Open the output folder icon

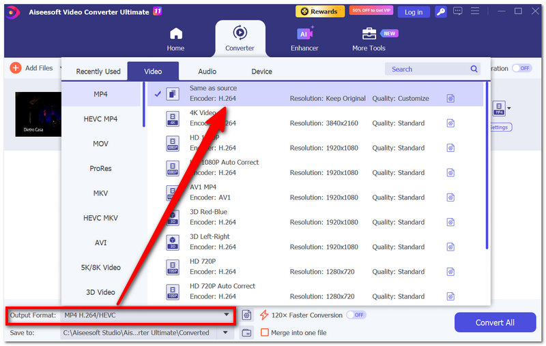pyautogui.click(x=246, y=332)
